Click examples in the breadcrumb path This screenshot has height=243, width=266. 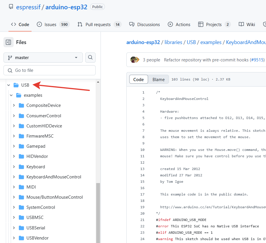[211, 42]
